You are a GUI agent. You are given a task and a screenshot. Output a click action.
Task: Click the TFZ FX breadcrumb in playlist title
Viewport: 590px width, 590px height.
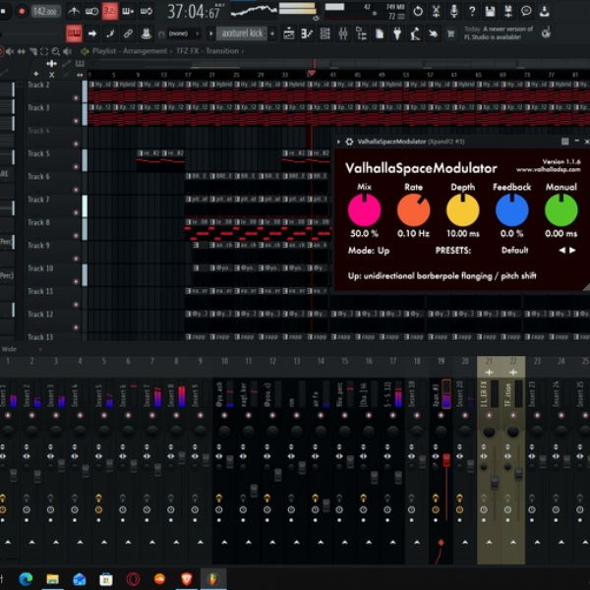click(x=188, y=51)
